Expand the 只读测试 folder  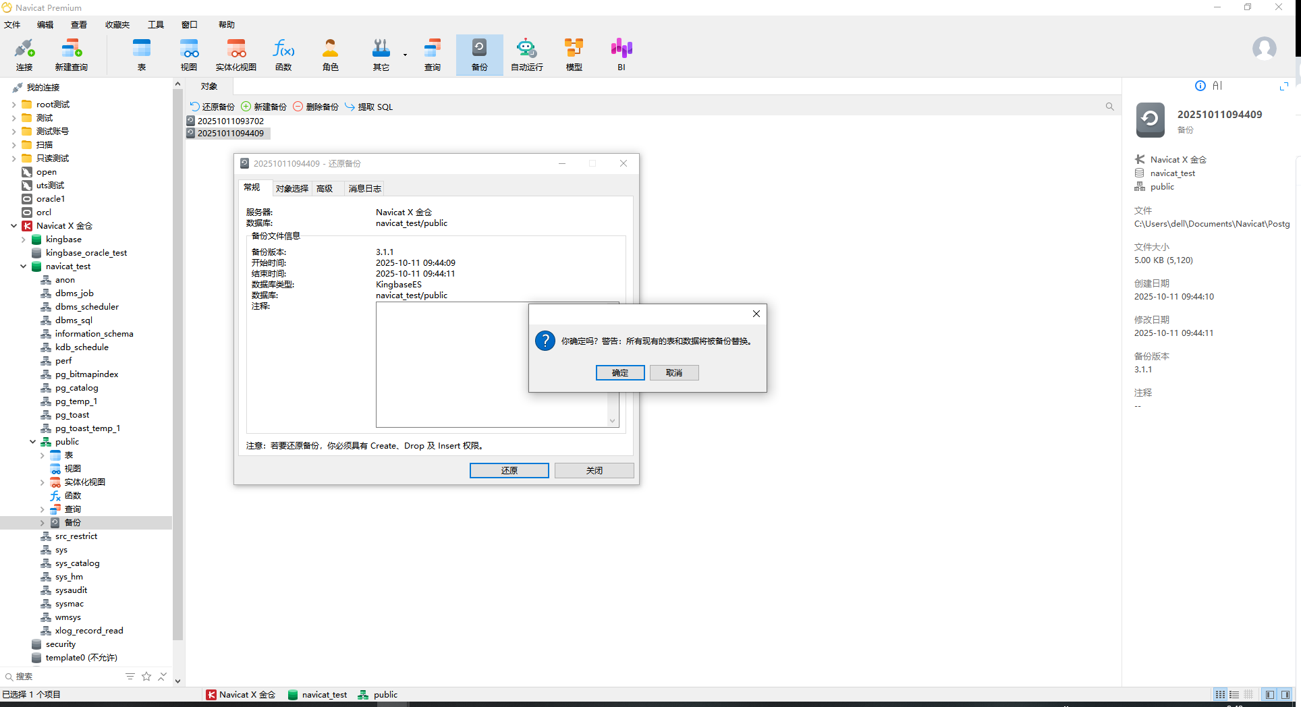(x=13, y=159)
